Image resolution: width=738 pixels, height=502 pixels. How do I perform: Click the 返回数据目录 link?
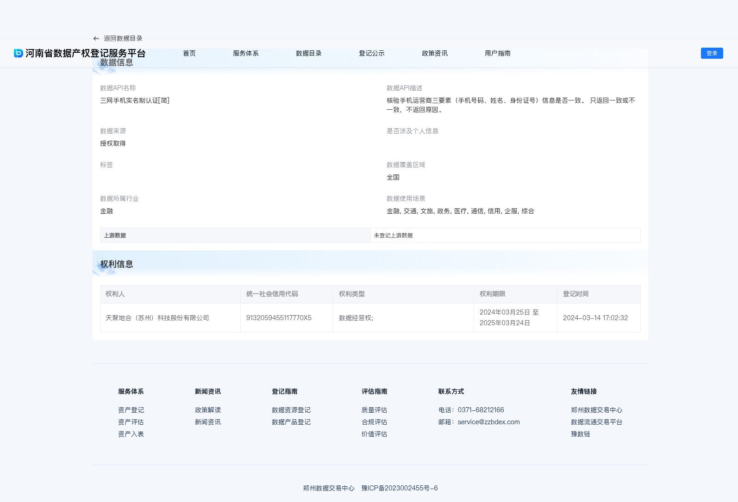coord(123,38)
